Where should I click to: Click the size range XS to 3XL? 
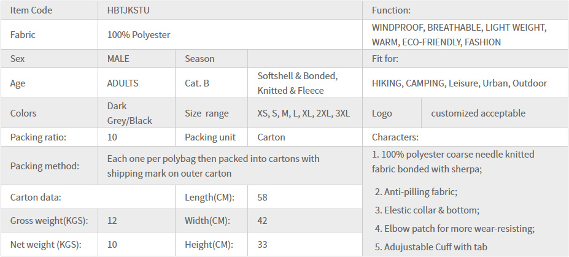point(303,113)
